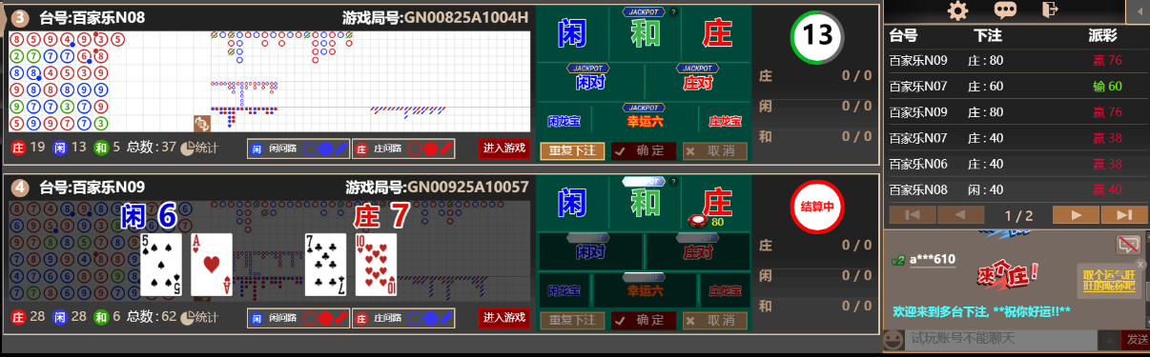
Task: Go to last page of bet history
Action: (x=1125, y=215)
